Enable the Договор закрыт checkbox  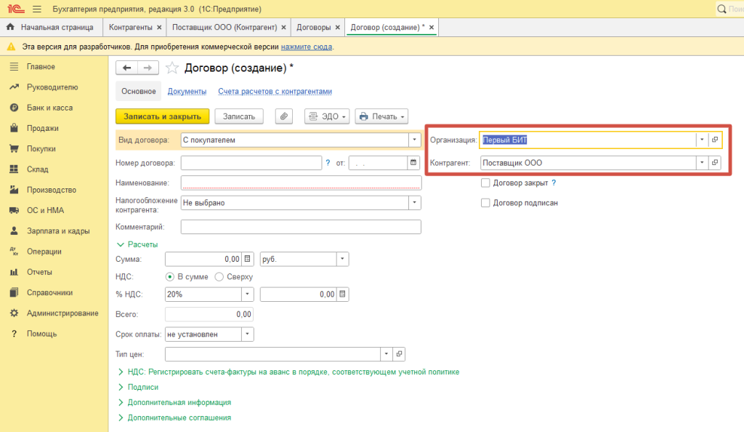pyautogui.click(x=485, y=183)
